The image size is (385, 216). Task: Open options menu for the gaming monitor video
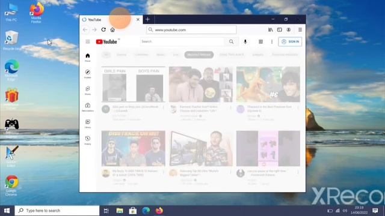pyautogui.click(x=230, y=172)
